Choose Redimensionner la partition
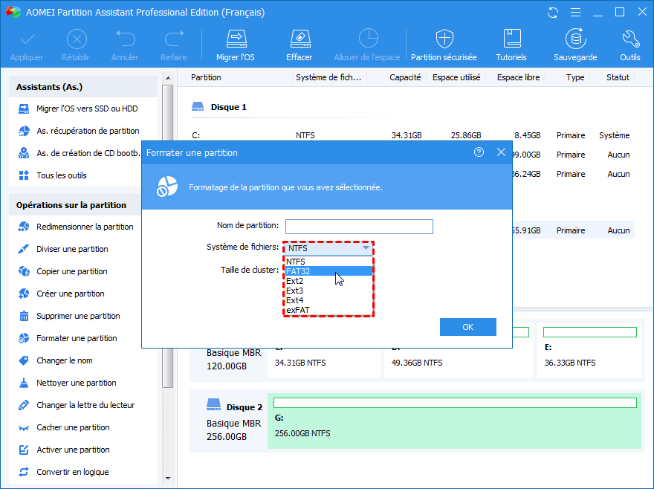The width and height of the screenshot is (654, 489). click(x=76, y=227)
